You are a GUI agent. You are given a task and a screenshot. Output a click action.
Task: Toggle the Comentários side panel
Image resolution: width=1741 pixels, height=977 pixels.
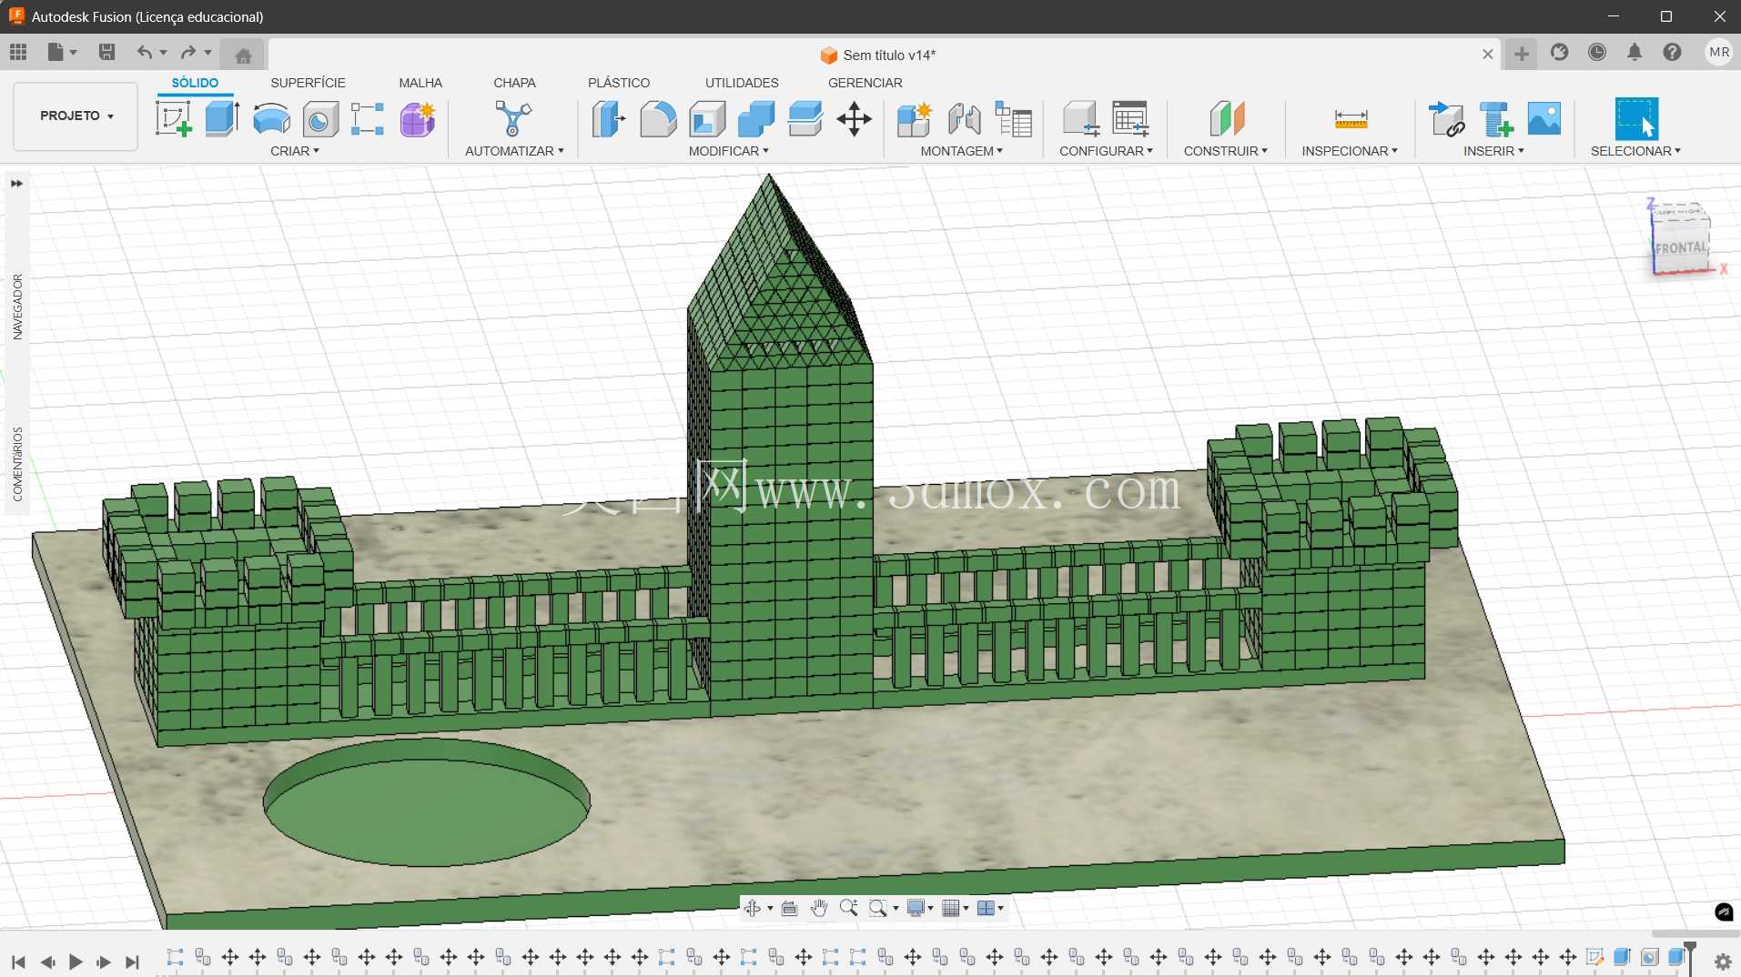pyautogui.click(x=17, y=464)
